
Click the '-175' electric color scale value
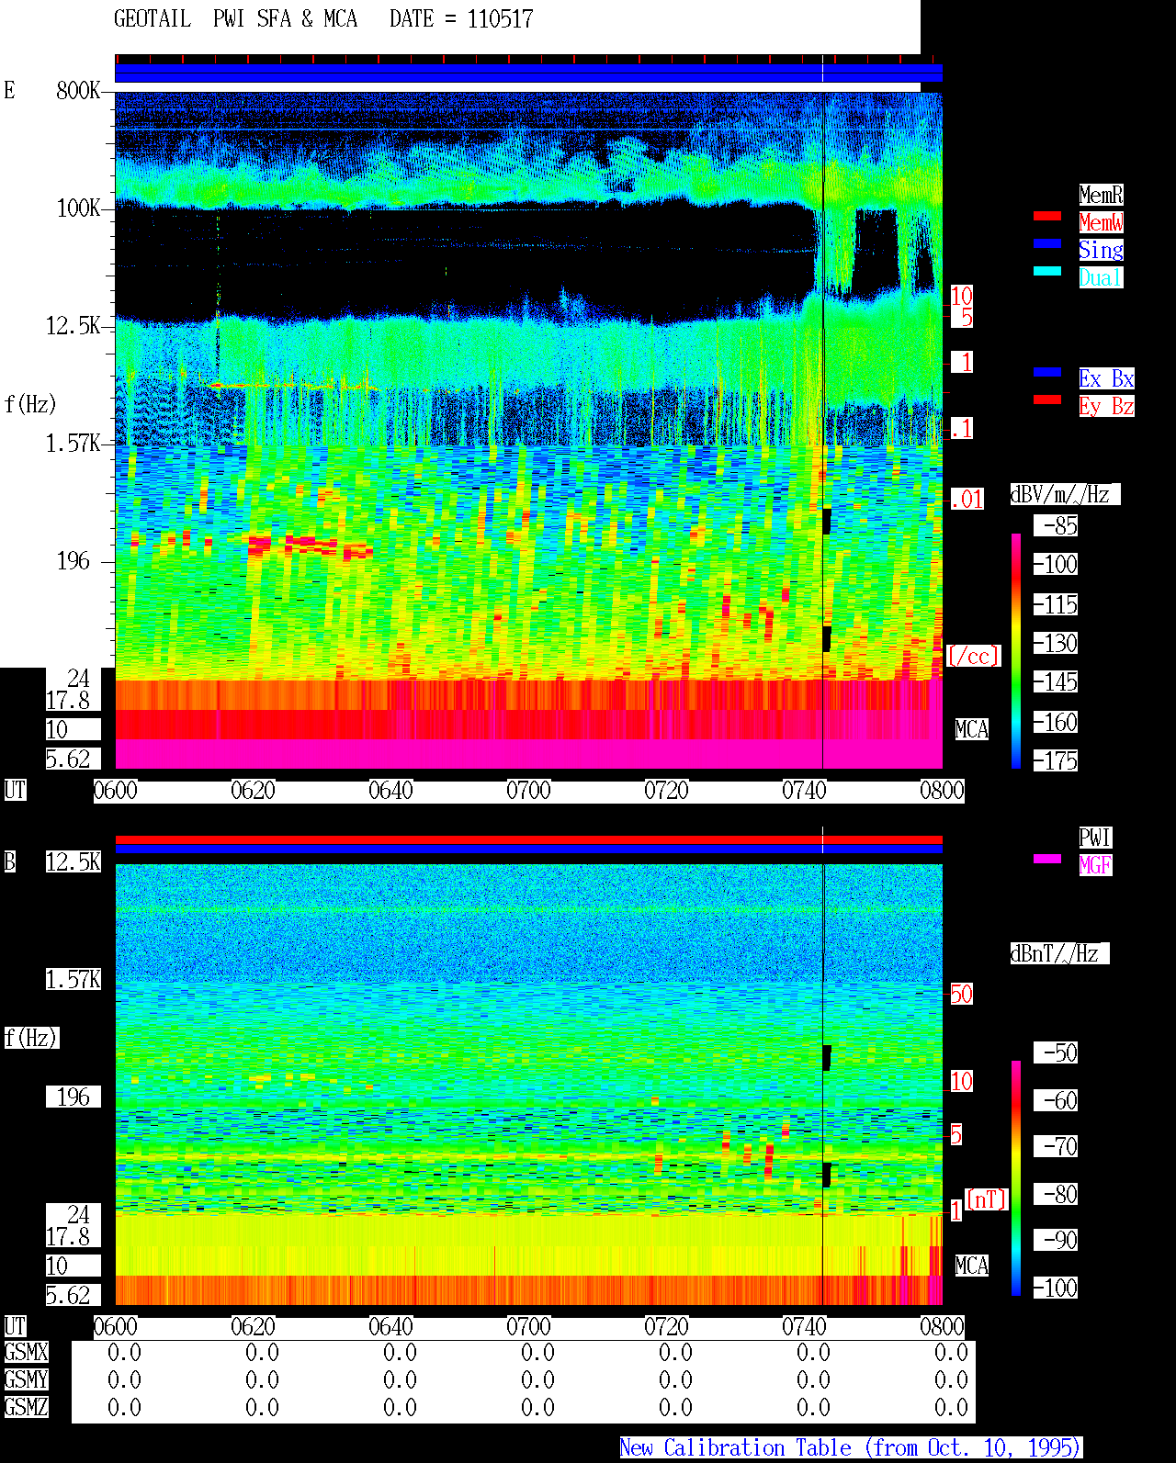point(1056,760)
